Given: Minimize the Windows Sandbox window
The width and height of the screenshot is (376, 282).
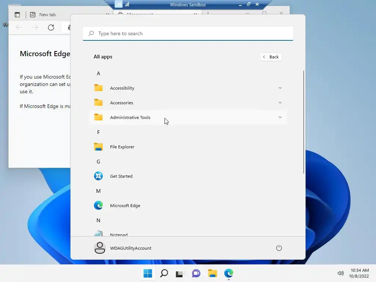Looking at the screenshot, I should click(x=240, y=4).
